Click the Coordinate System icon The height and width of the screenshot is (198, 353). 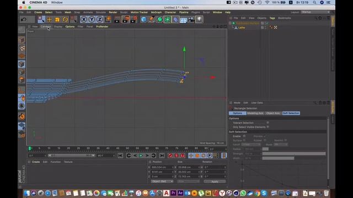[x=108, y=20]
